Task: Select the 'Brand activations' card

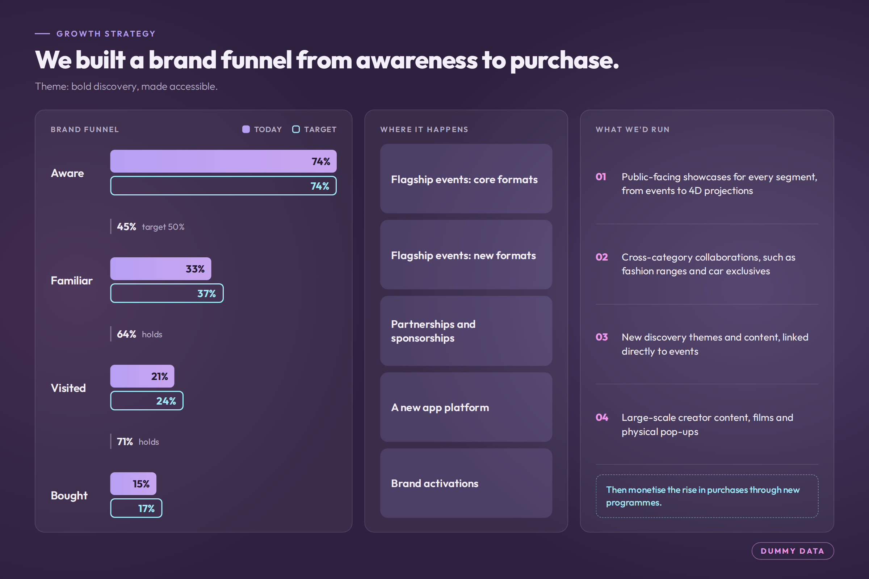Action: coord(466,483)
